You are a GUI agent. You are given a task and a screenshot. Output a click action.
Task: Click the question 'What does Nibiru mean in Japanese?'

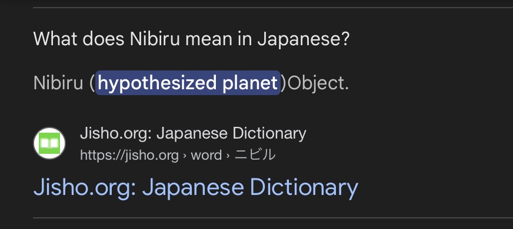point(191,39)
